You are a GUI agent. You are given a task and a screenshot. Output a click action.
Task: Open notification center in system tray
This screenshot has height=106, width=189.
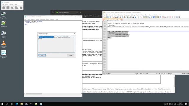coord(186,104)
